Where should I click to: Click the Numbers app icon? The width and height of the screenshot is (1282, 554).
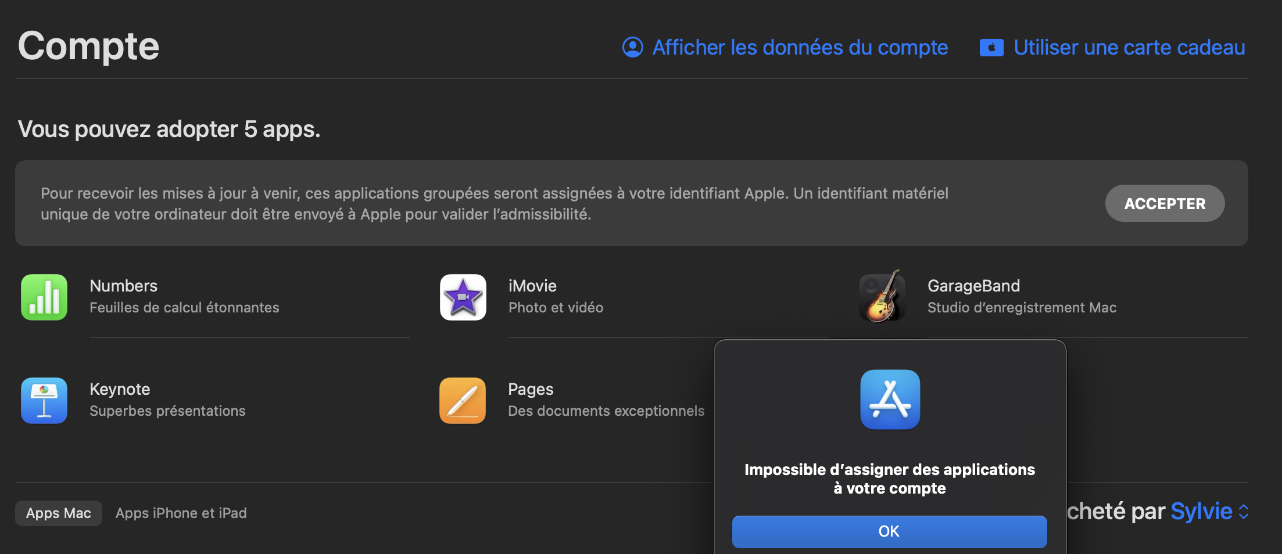44,297
